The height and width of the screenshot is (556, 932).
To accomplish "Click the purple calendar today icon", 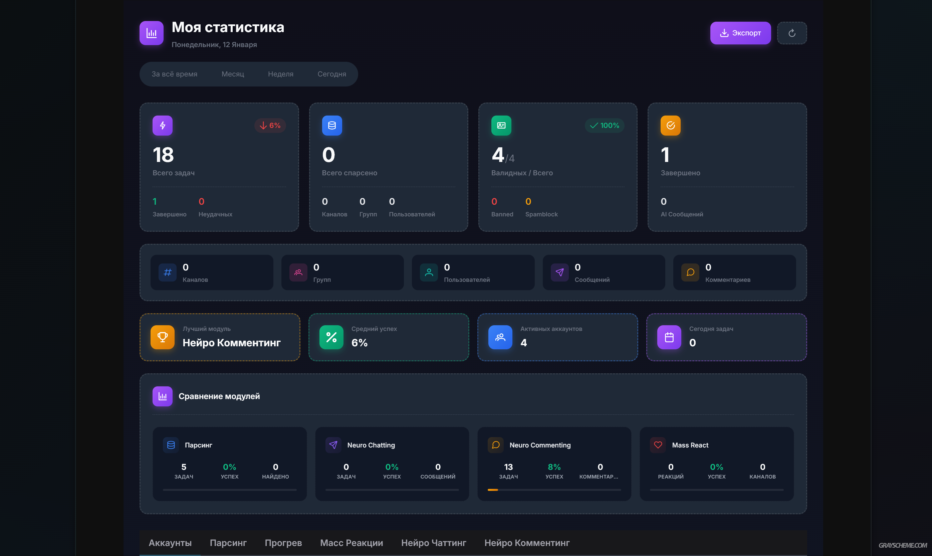I will (669, 337).
